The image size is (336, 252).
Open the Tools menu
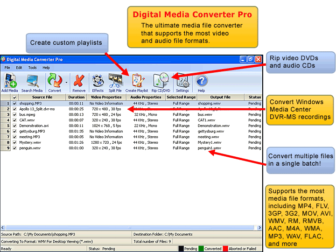coord(32,68)
